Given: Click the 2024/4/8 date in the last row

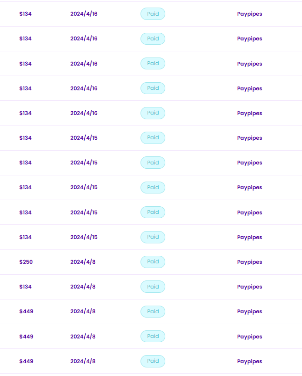Looking at the screenshot, I should coord(83,361).
